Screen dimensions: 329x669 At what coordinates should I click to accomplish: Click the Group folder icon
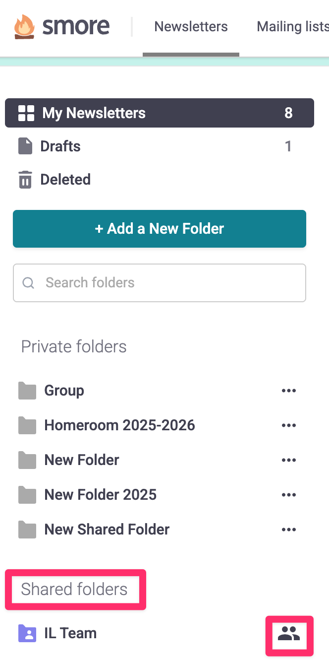coord(27,391)
